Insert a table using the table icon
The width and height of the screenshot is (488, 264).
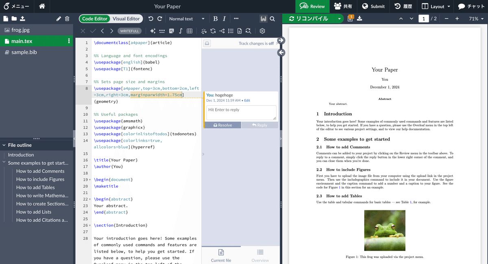tap(190, 30)
